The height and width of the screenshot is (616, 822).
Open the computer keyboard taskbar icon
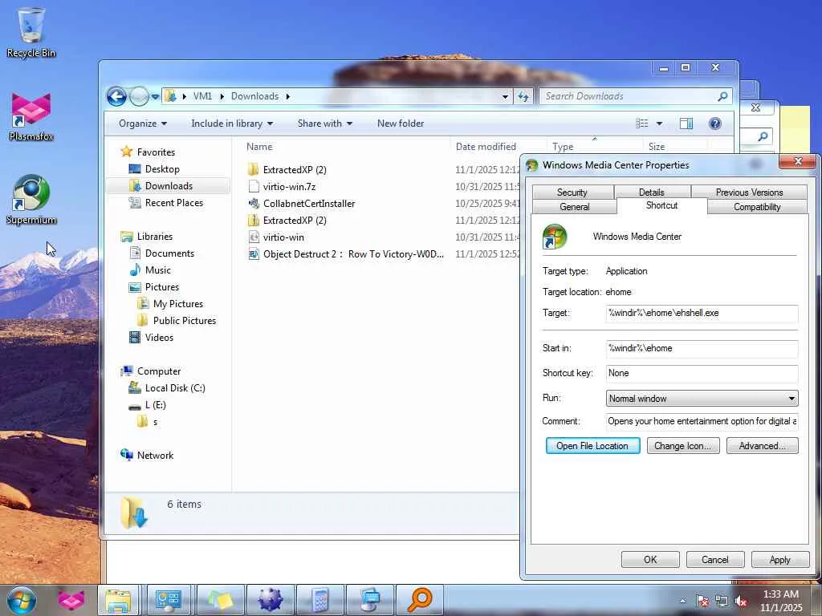coord(370,600)
